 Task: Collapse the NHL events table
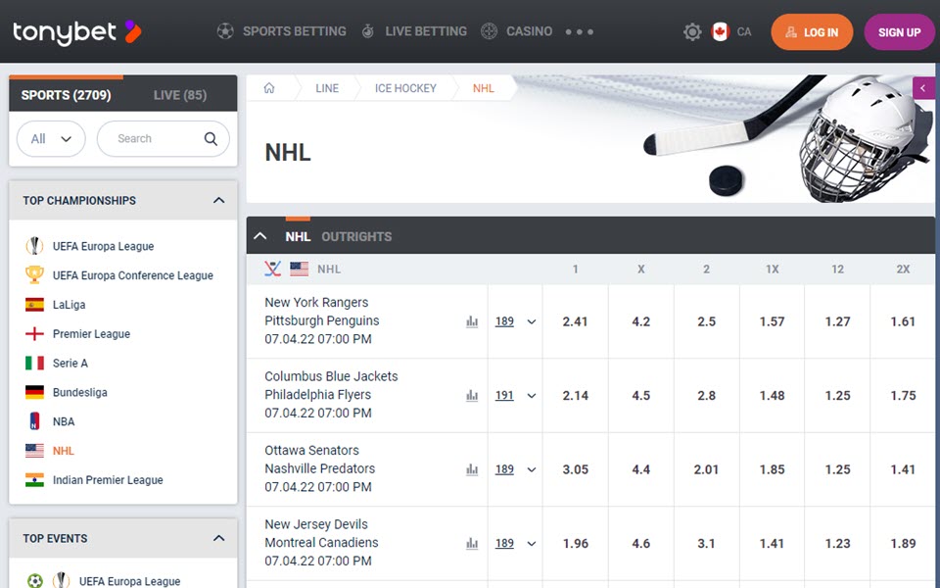tap(260, 236)
